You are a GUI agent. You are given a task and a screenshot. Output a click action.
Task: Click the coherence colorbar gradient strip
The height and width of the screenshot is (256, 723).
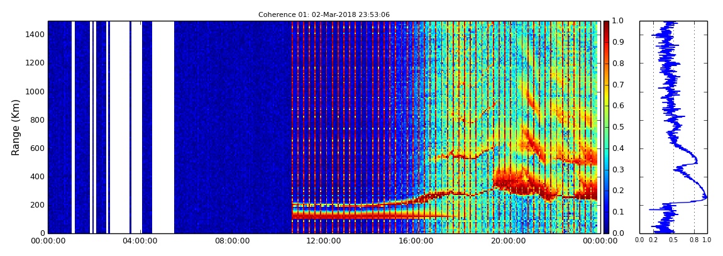pos(606,127)
